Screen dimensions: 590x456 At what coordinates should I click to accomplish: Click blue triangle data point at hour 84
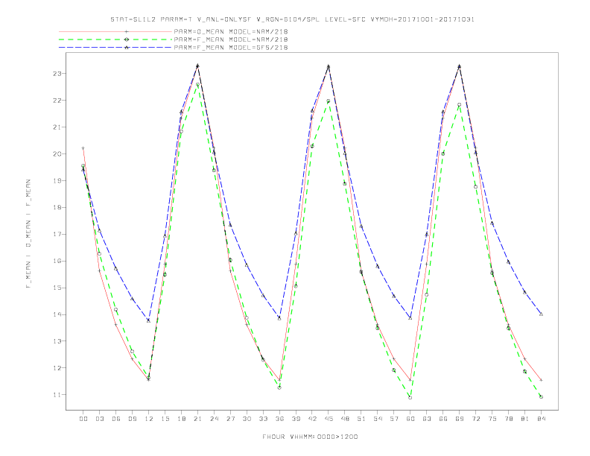pyautogui.click(x=541, y=314)
